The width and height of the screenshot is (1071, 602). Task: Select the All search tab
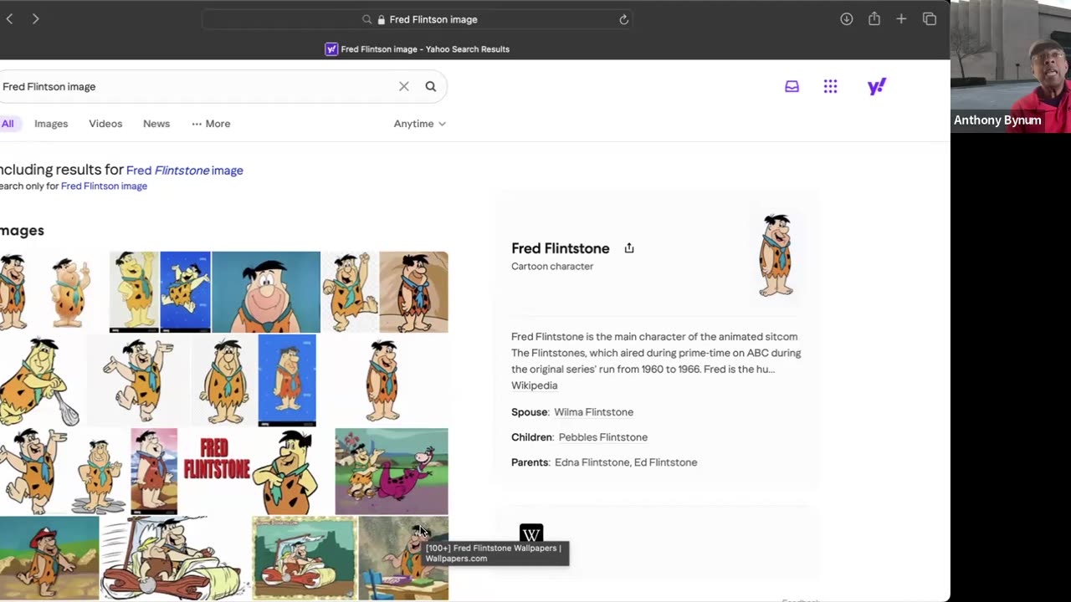coord(8,124)
